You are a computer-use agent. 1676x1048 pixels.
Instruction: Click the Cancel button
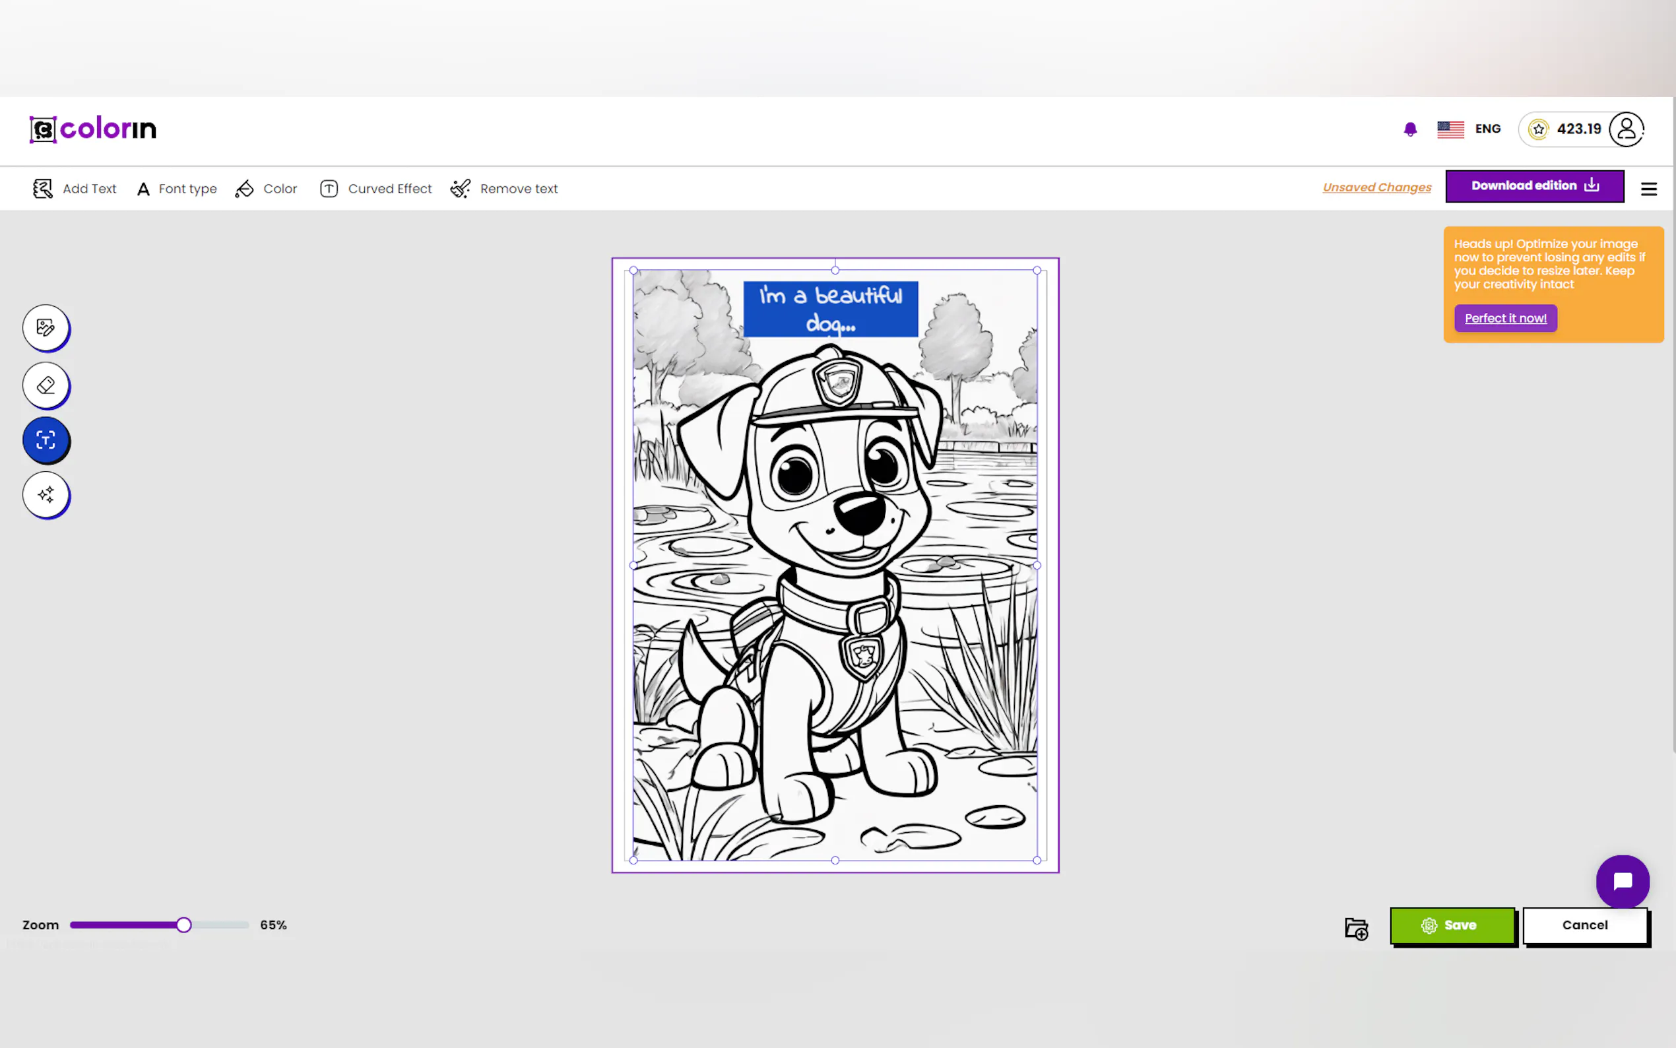point(1584,925)
